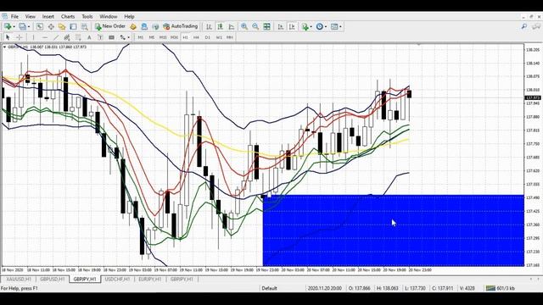Viewport: 543px width, 305px height.
Task: Switch to the USDCHF,H1 chart tab
Action: [x=117, y=279]
